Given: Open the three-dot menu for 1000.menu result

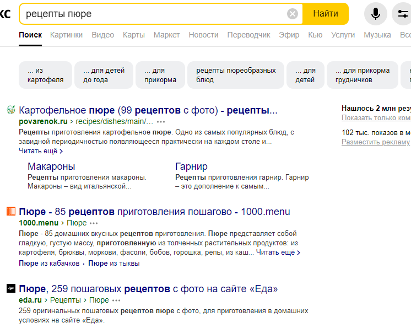Looking at the screenshot, I should [x=94, y=223].
